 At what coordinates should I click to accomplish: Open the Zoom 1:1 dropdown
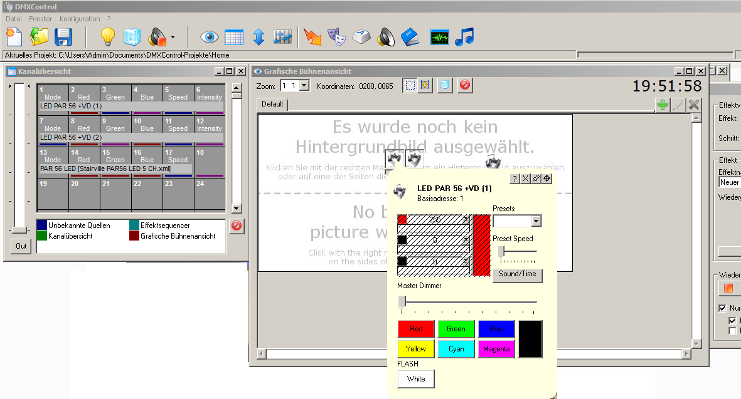[304, 85]
